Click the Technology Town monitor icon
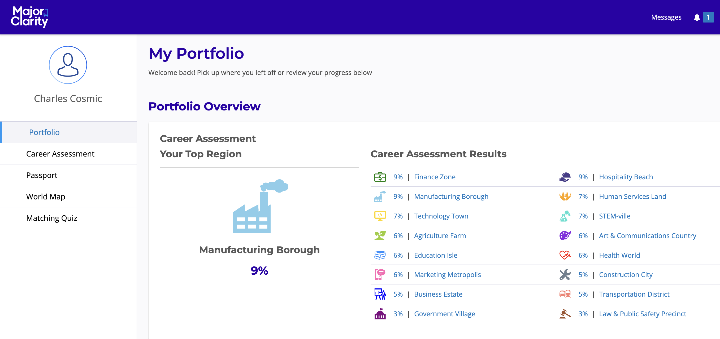The height and width of the screenshot is (339, 720). coord(380,216)
